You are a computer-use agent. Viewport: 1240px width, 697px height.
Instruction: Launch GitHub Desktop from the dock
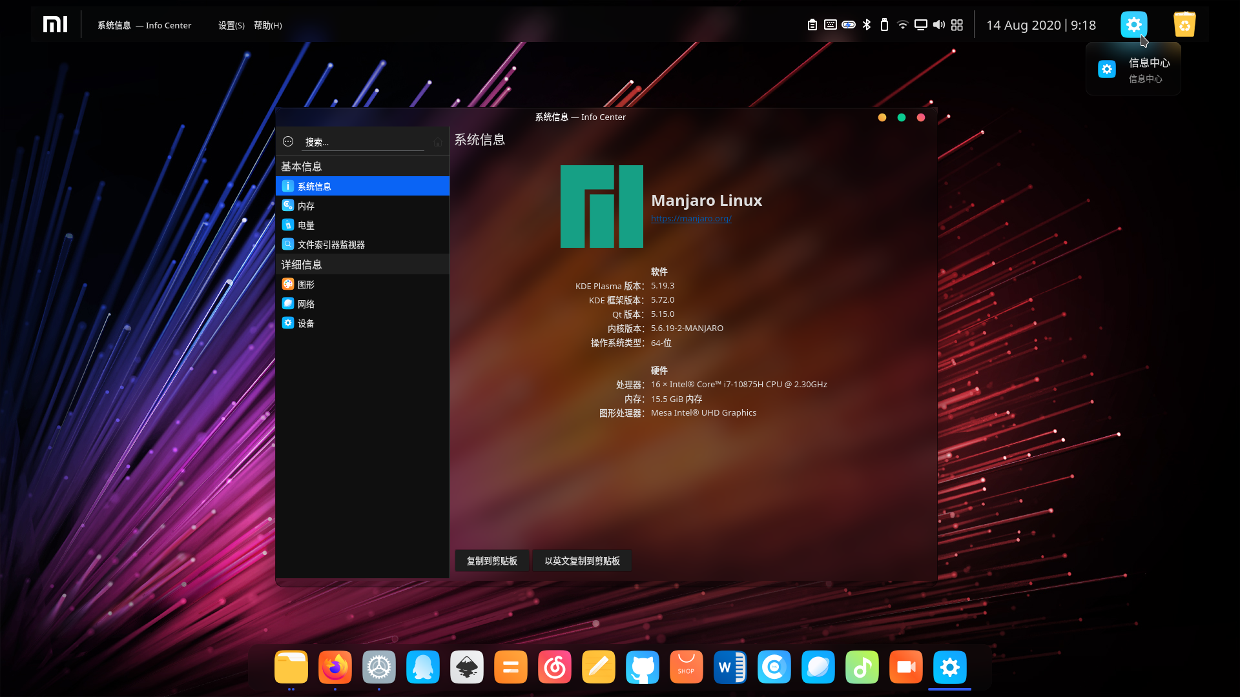coord(643,667)
